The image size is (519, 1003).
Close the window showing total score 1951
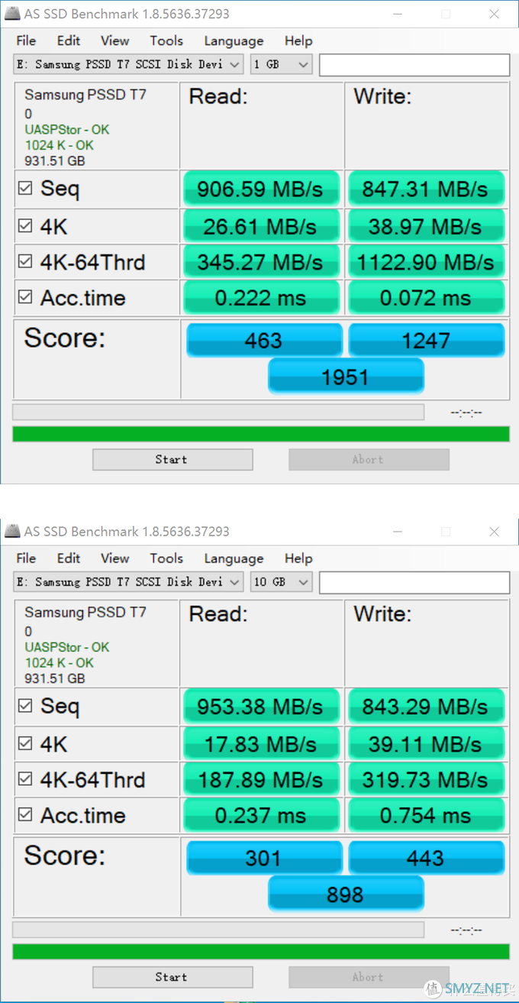pyautogui.click(x=494, y=15)
